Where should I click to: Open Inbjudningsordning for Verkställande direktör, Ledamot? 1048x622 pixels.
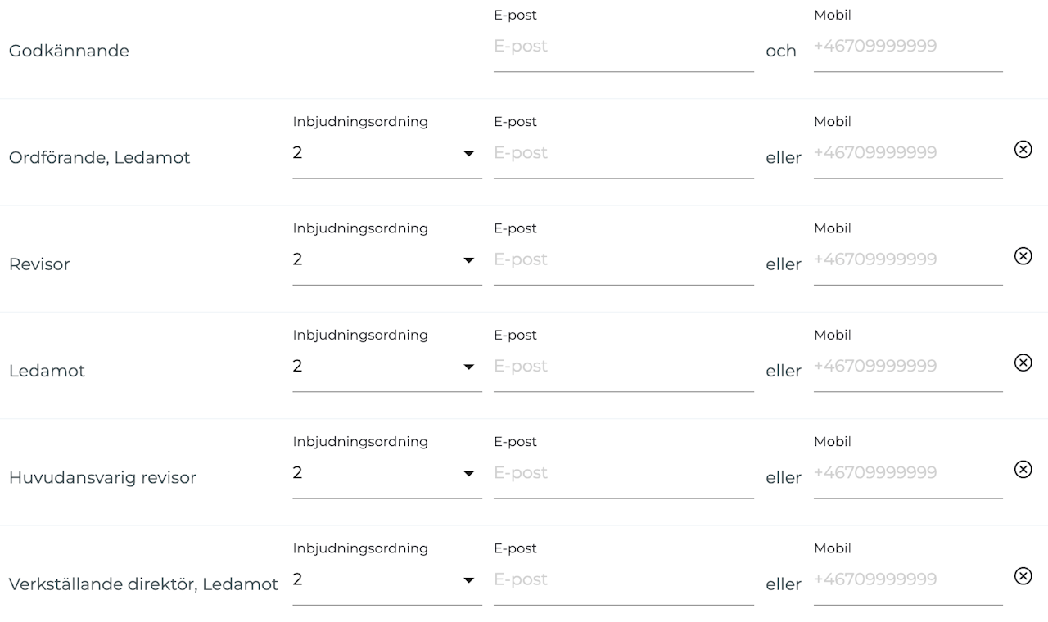point(386,579)
